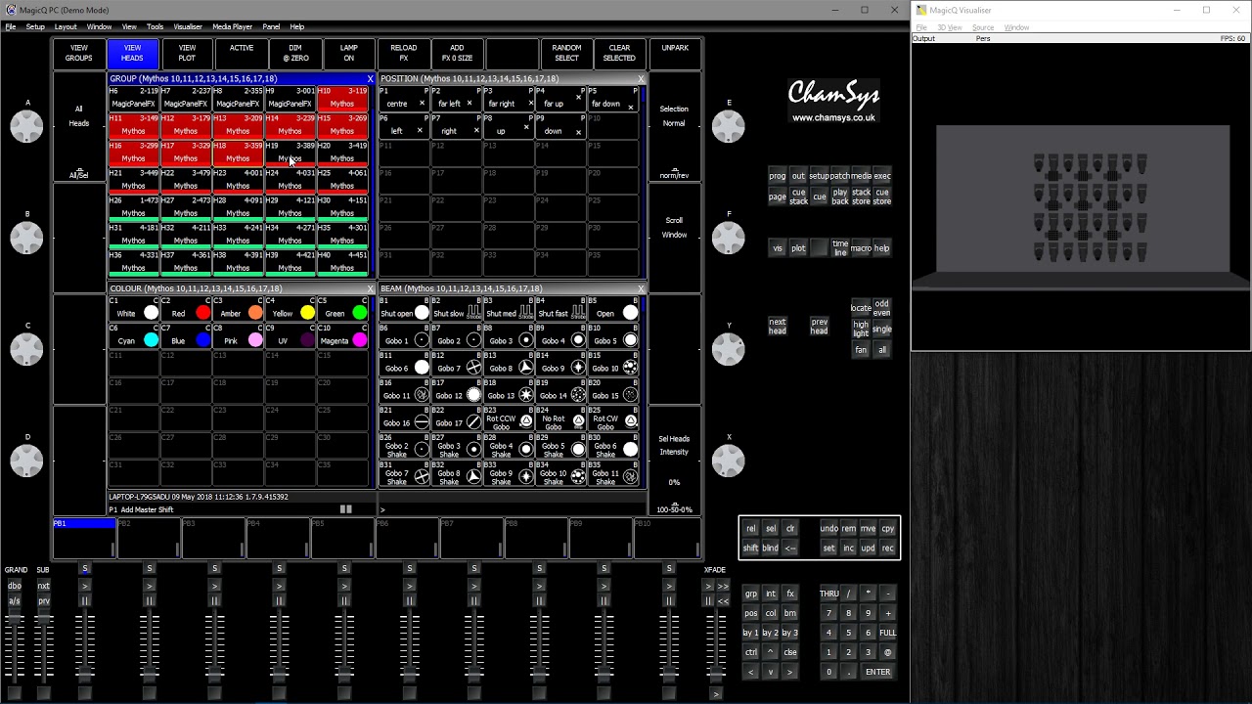The width and height of the screenshot is (1252, 704).
Task: Select Gobo 10 Shake beam palette
Action: (x=560, y=473)
